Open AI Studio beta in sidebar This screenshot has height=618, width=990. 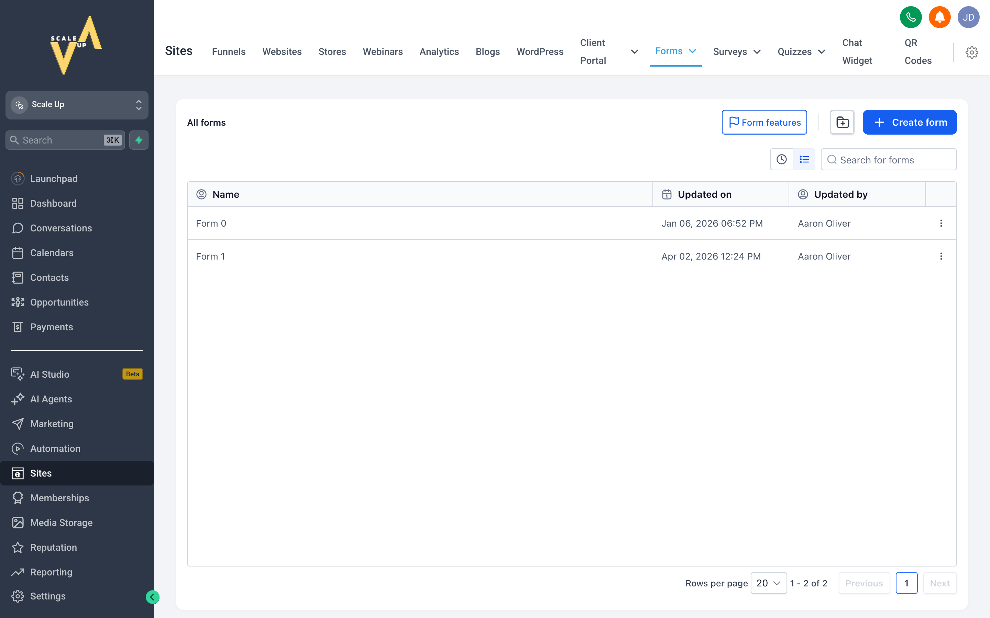(x=77, y=374)
